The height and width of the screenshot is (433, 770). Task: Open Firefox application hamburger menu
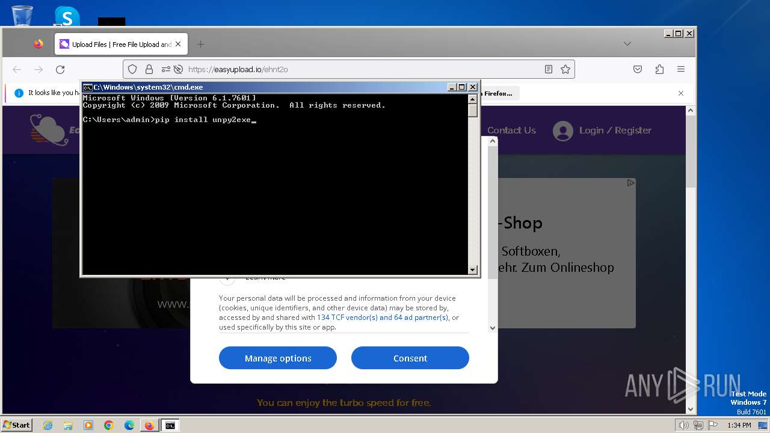681,69
